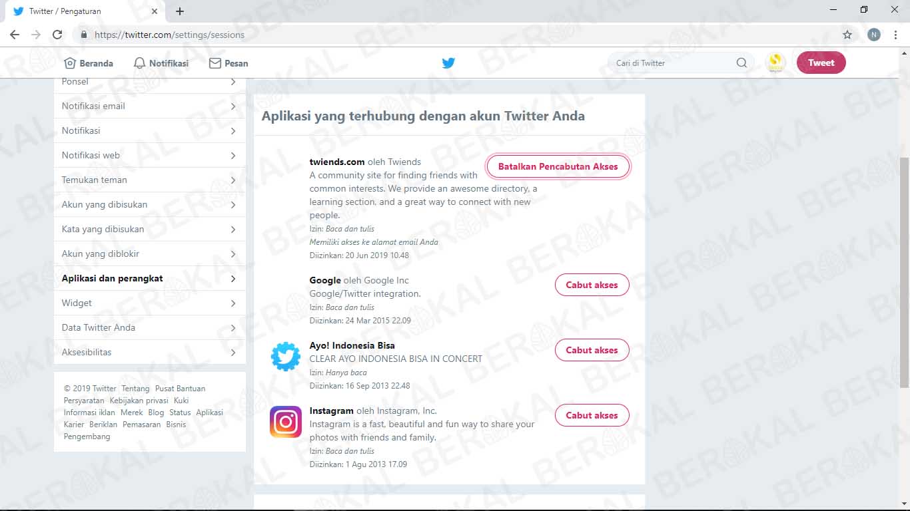The width and height of the screenshot is (910, 511).
Task: Go back with the browser back arrow
Action: point(15,35)
